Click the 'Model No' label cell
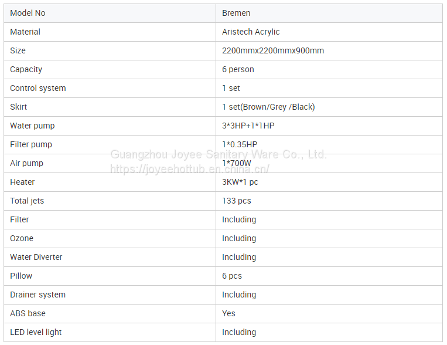Viewport: 447px width, 345px height. (28, 13)
